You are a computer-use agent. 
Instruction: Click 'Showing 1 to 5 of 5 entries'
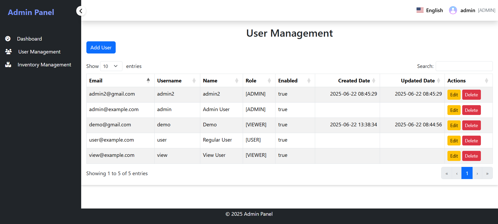117,173
